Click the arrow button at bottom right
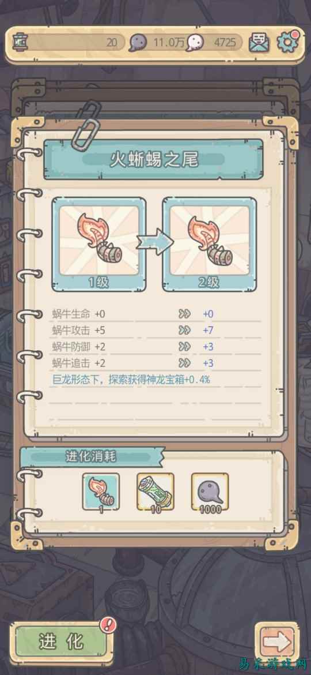Screen dimensions: 311x675 point(277,643)
